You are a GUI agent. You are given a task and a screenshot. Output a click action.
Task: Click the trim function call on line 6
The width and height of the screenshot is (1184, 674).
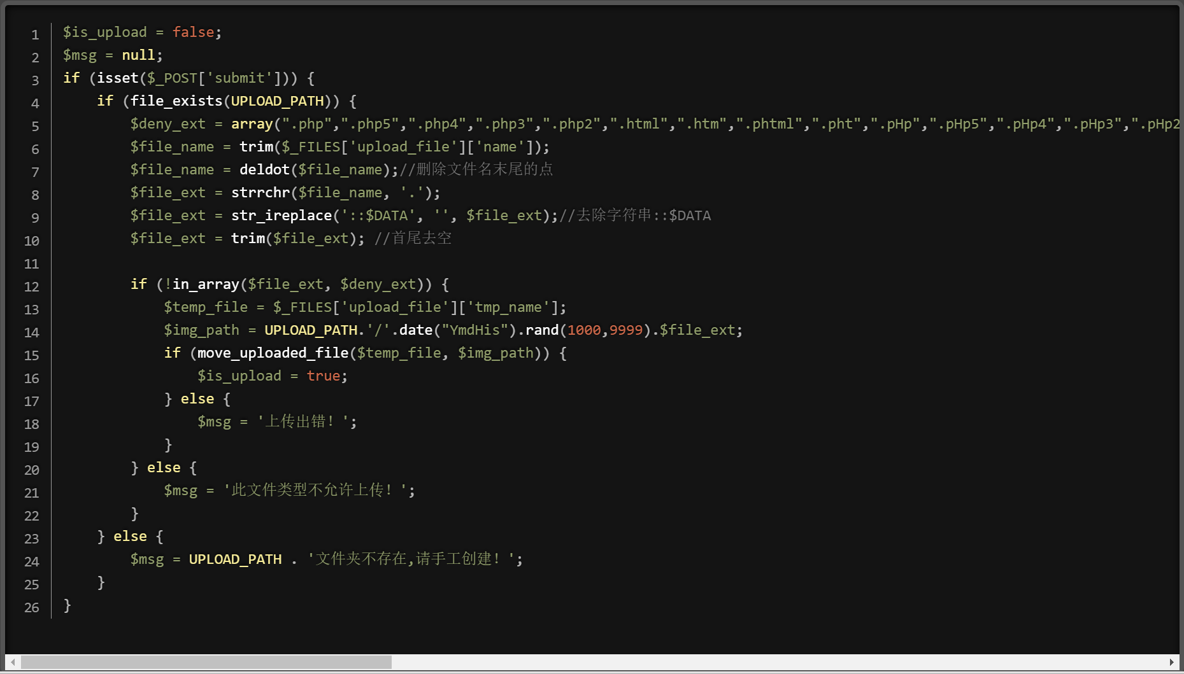pos(255,146)
